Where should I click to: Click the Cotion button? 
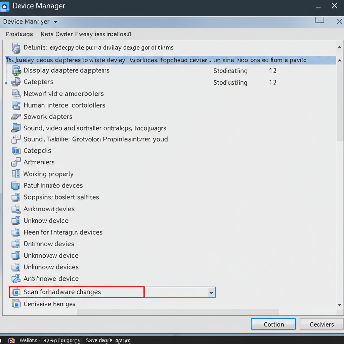[x=273, y=324]
